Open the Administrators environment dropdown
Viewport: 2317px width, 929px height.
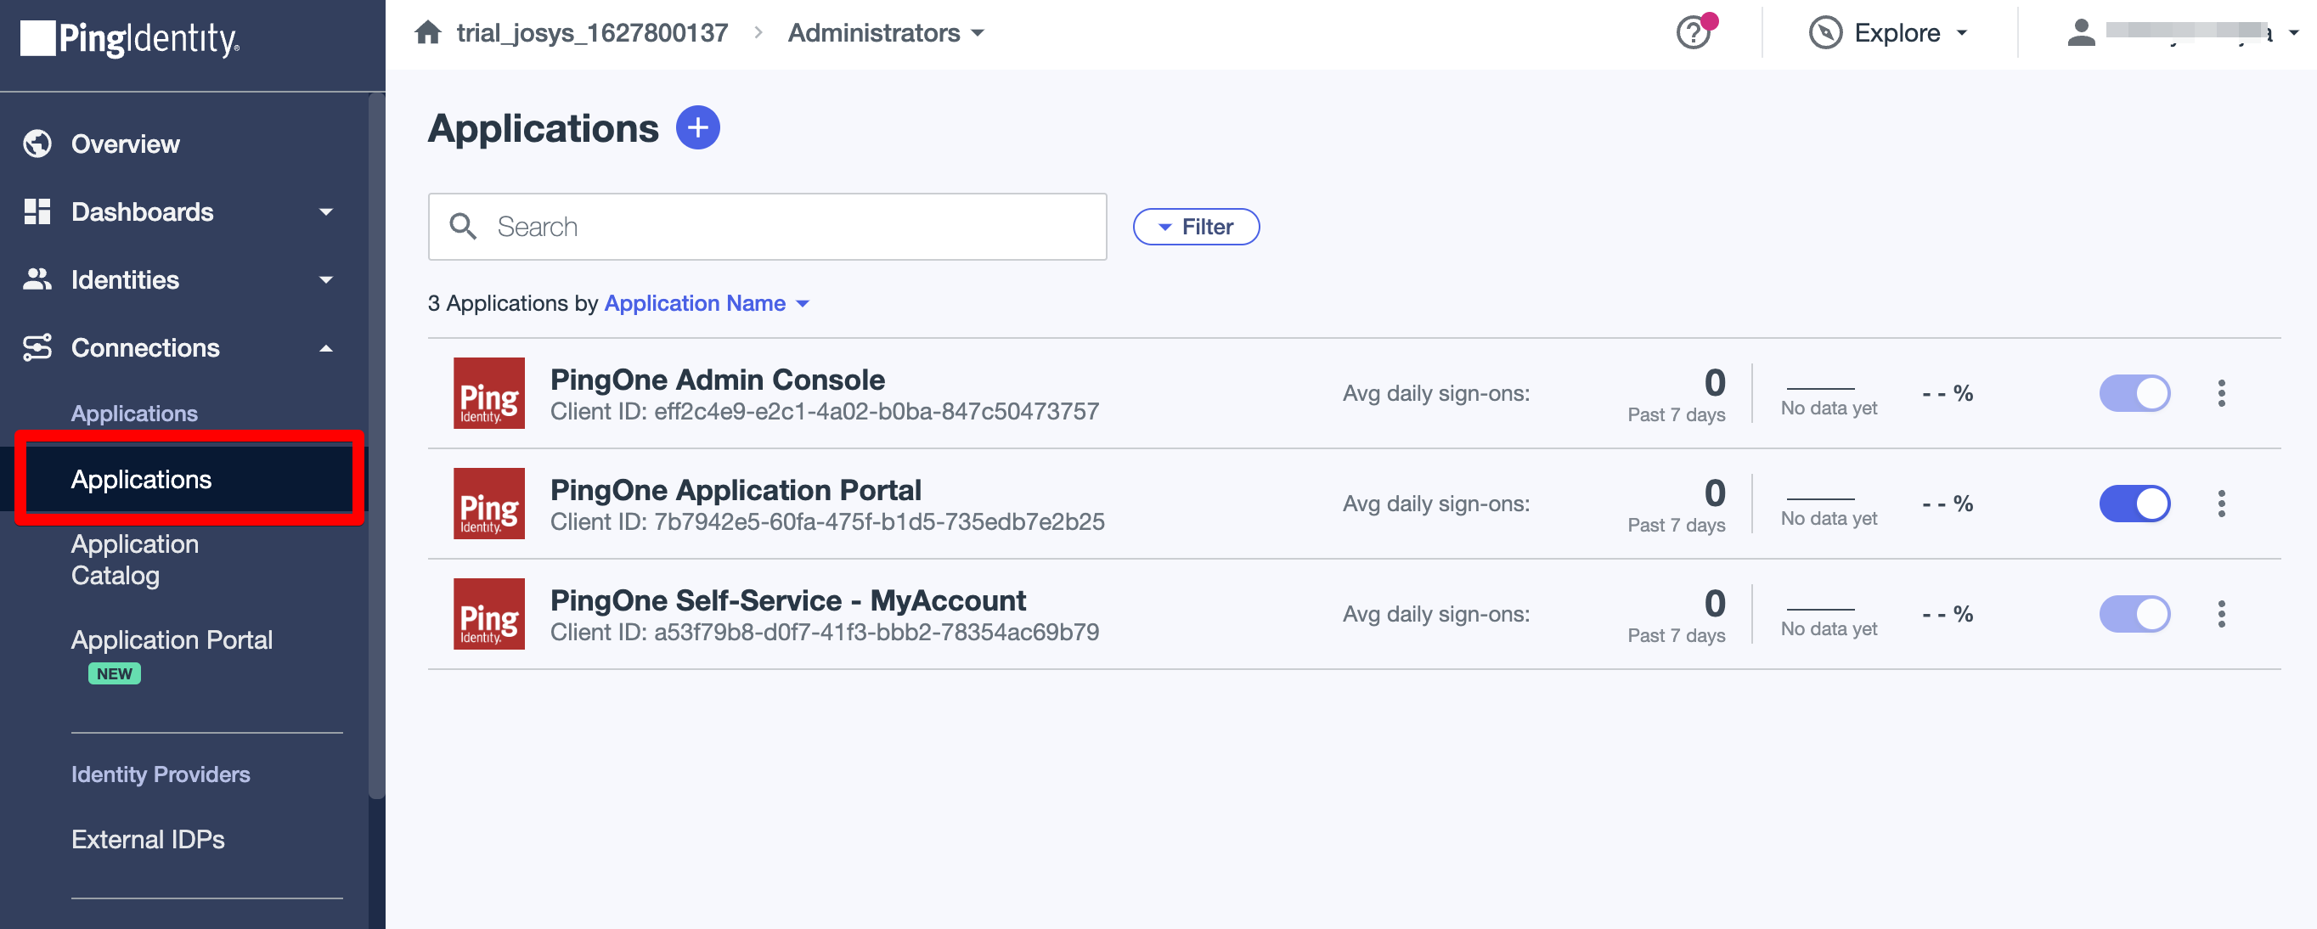885,33
